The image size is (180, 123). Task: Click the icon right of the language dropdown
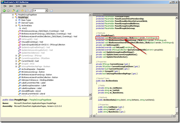tap(51, 11)
